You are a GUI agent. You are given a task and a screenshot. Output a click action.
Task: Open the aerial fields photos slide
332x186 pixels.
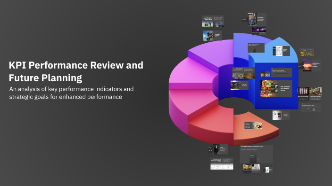pyautogui.click(x=243, y=73)
